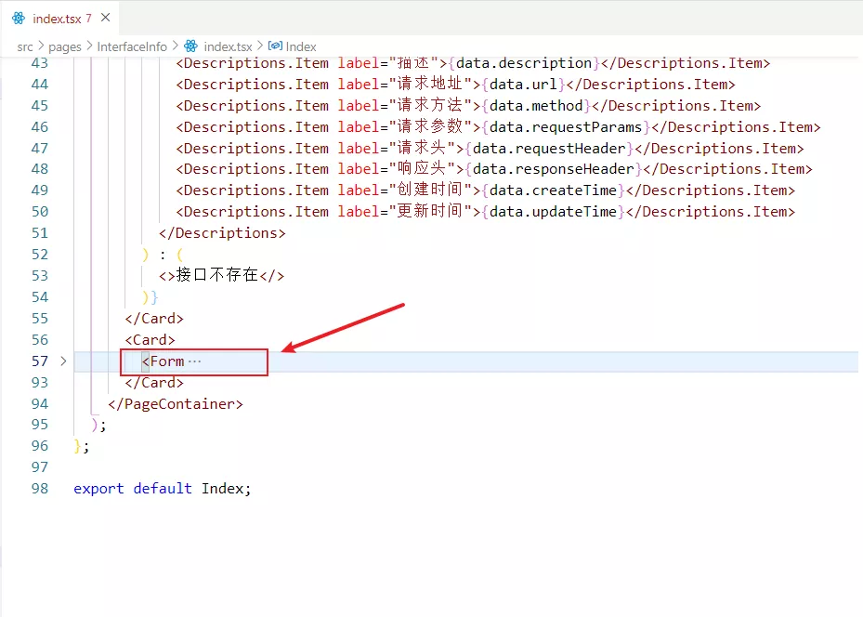863x617 pixels.
Task: Click on data.updateTime expression
Action: pos(553,212)
